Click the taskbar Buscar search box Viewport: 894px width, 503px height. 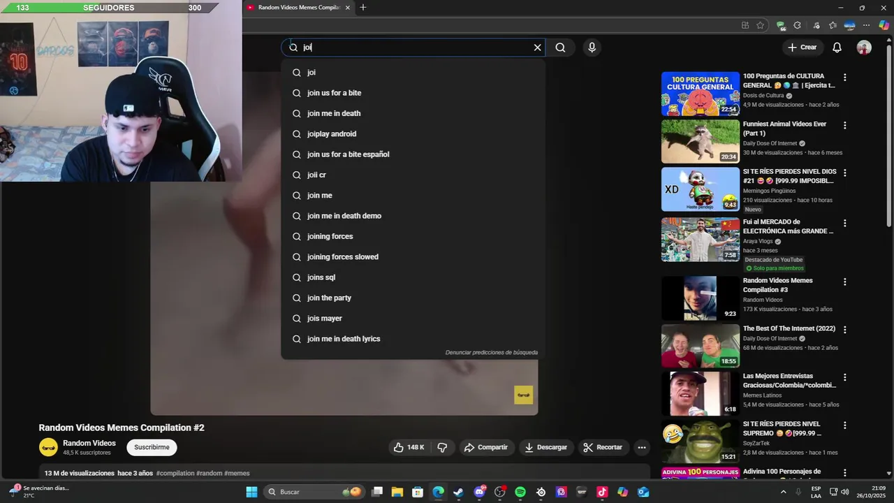[314, 492]
